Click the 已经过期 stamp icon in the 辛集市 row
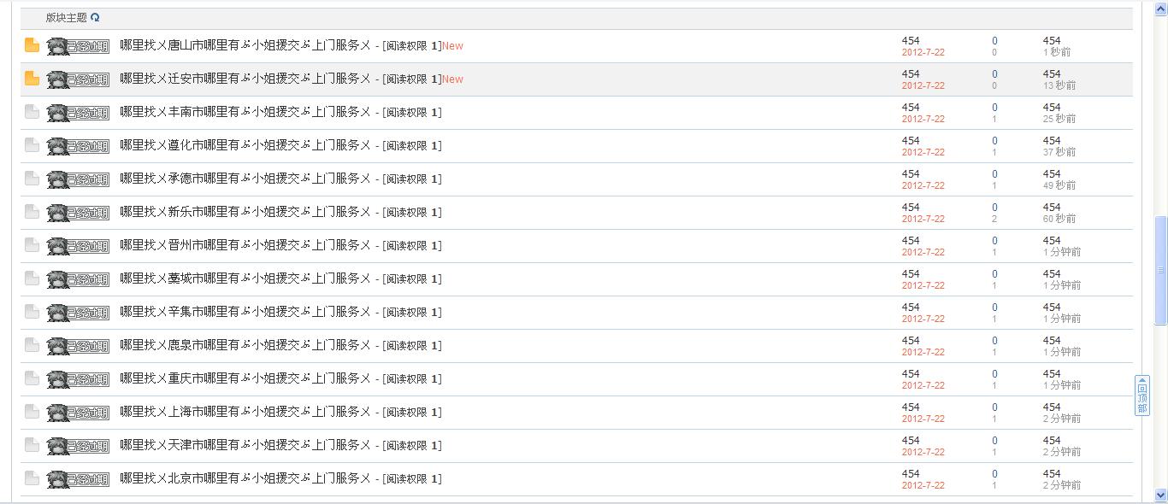This screenshot has width=1168, height=504. [x=79, y=313]
